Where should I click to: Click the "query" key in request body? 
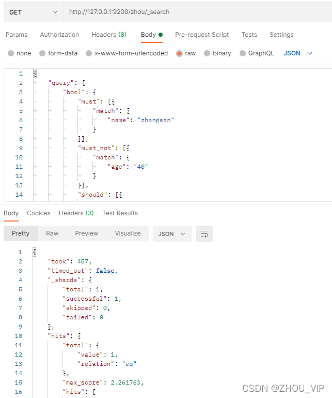tap(61, 83)
